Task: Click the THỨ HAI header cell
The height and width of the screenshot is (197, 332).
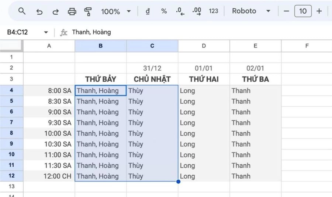Action: (x=204, y=79)
